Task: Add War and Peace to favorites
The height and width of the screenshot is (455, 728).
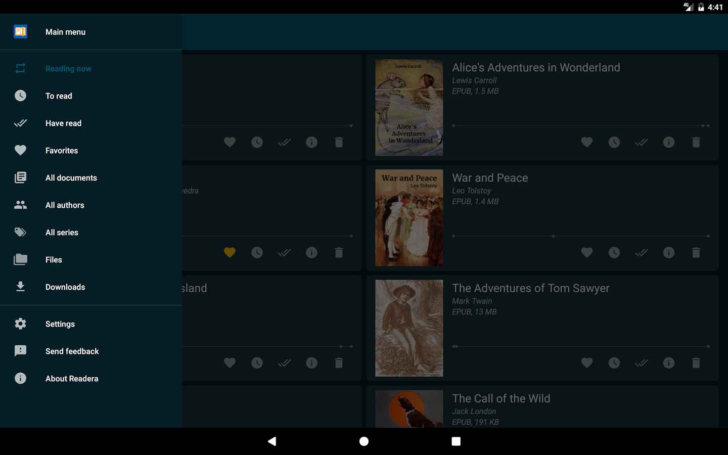Action: [586, 253]
